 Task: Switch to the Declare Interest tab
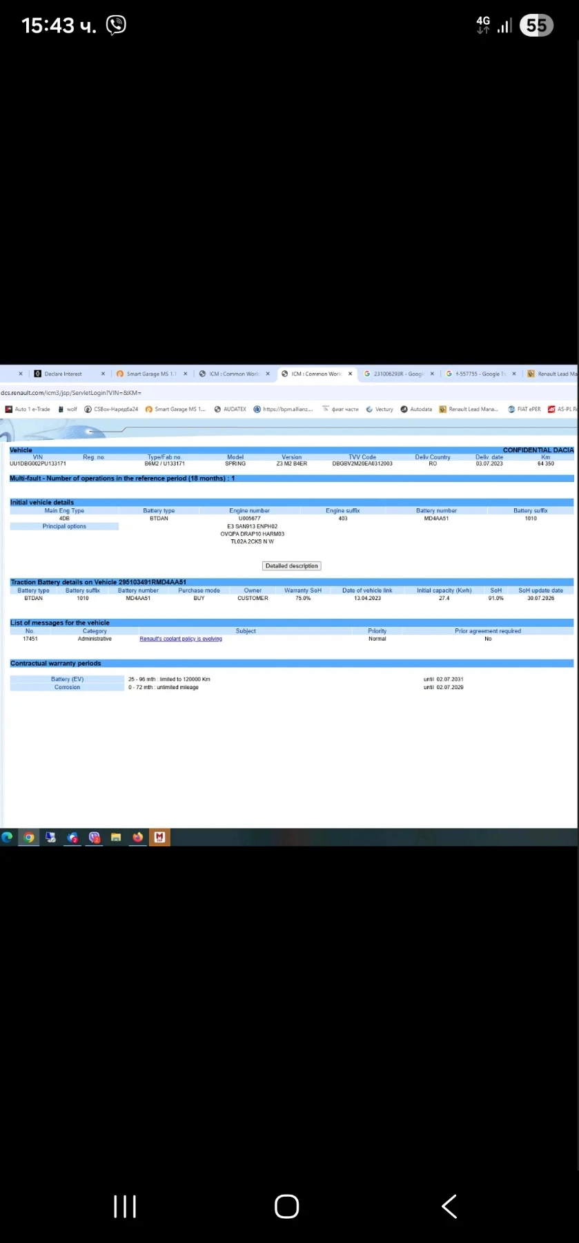[63, 374]
